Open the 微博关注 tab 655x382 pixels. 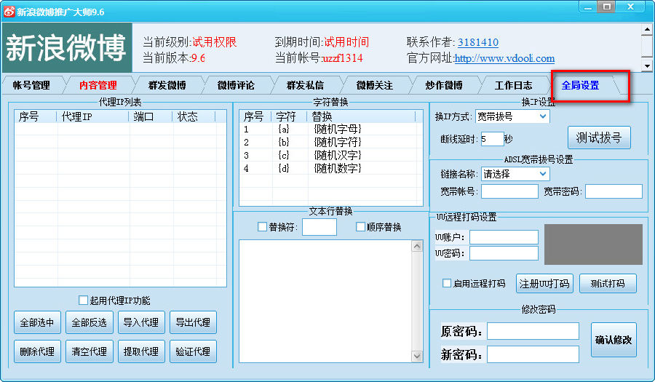[x=375, y=85]
